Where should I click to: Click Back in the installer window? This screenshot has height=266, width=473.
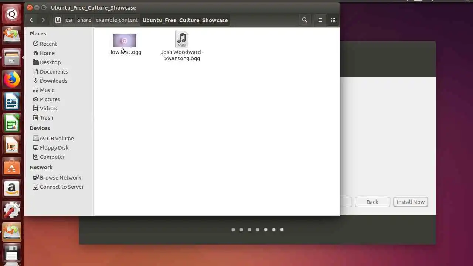[x=372, y=202]
